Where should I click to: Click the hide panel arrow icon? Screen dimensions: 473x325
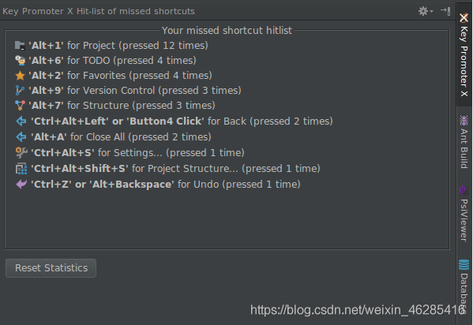pos(445,11)
